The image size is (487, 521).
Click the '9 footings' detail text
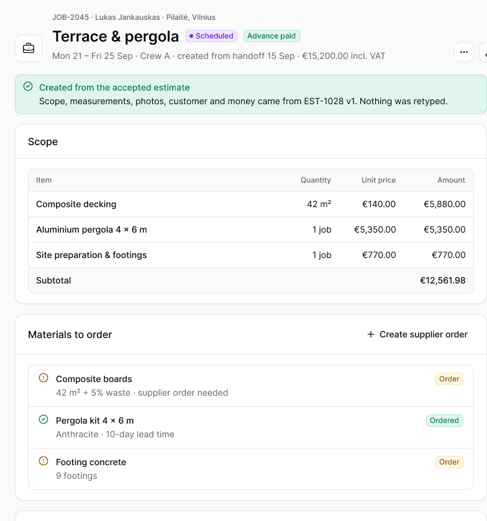[x=76, y=476]
